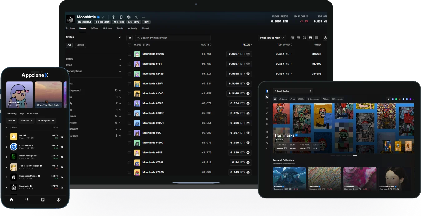Open the table settings gear on laptop

click(325, 38)
